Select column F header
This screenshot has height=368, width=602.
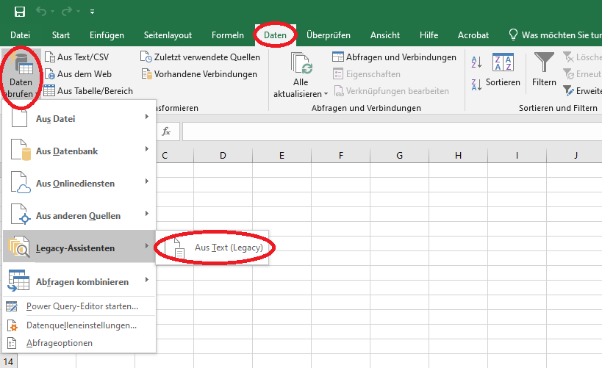tap(340, 155)
